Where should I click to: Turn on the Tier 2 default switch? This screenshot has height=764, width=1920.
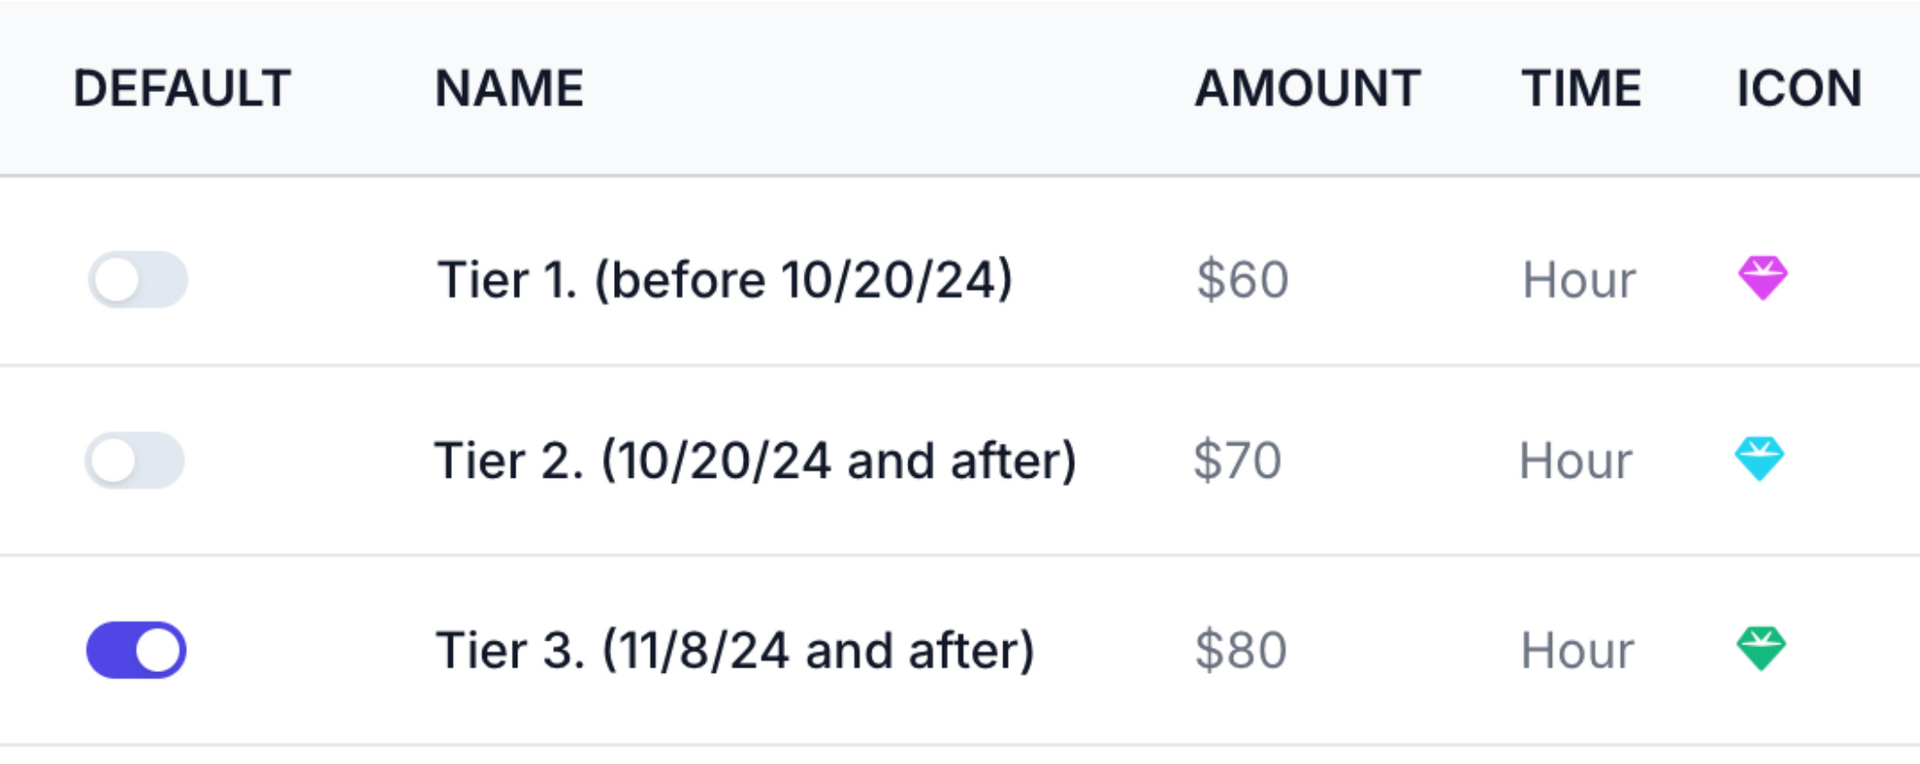(135, 460)
